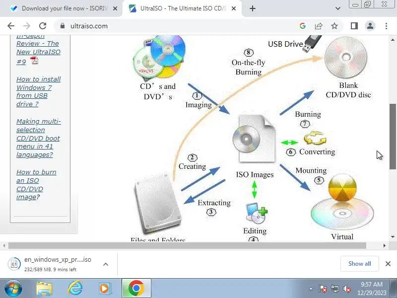The width and height of the screenshot is (397, 298).
Task: Open a new browser tab
Action: 253,8
